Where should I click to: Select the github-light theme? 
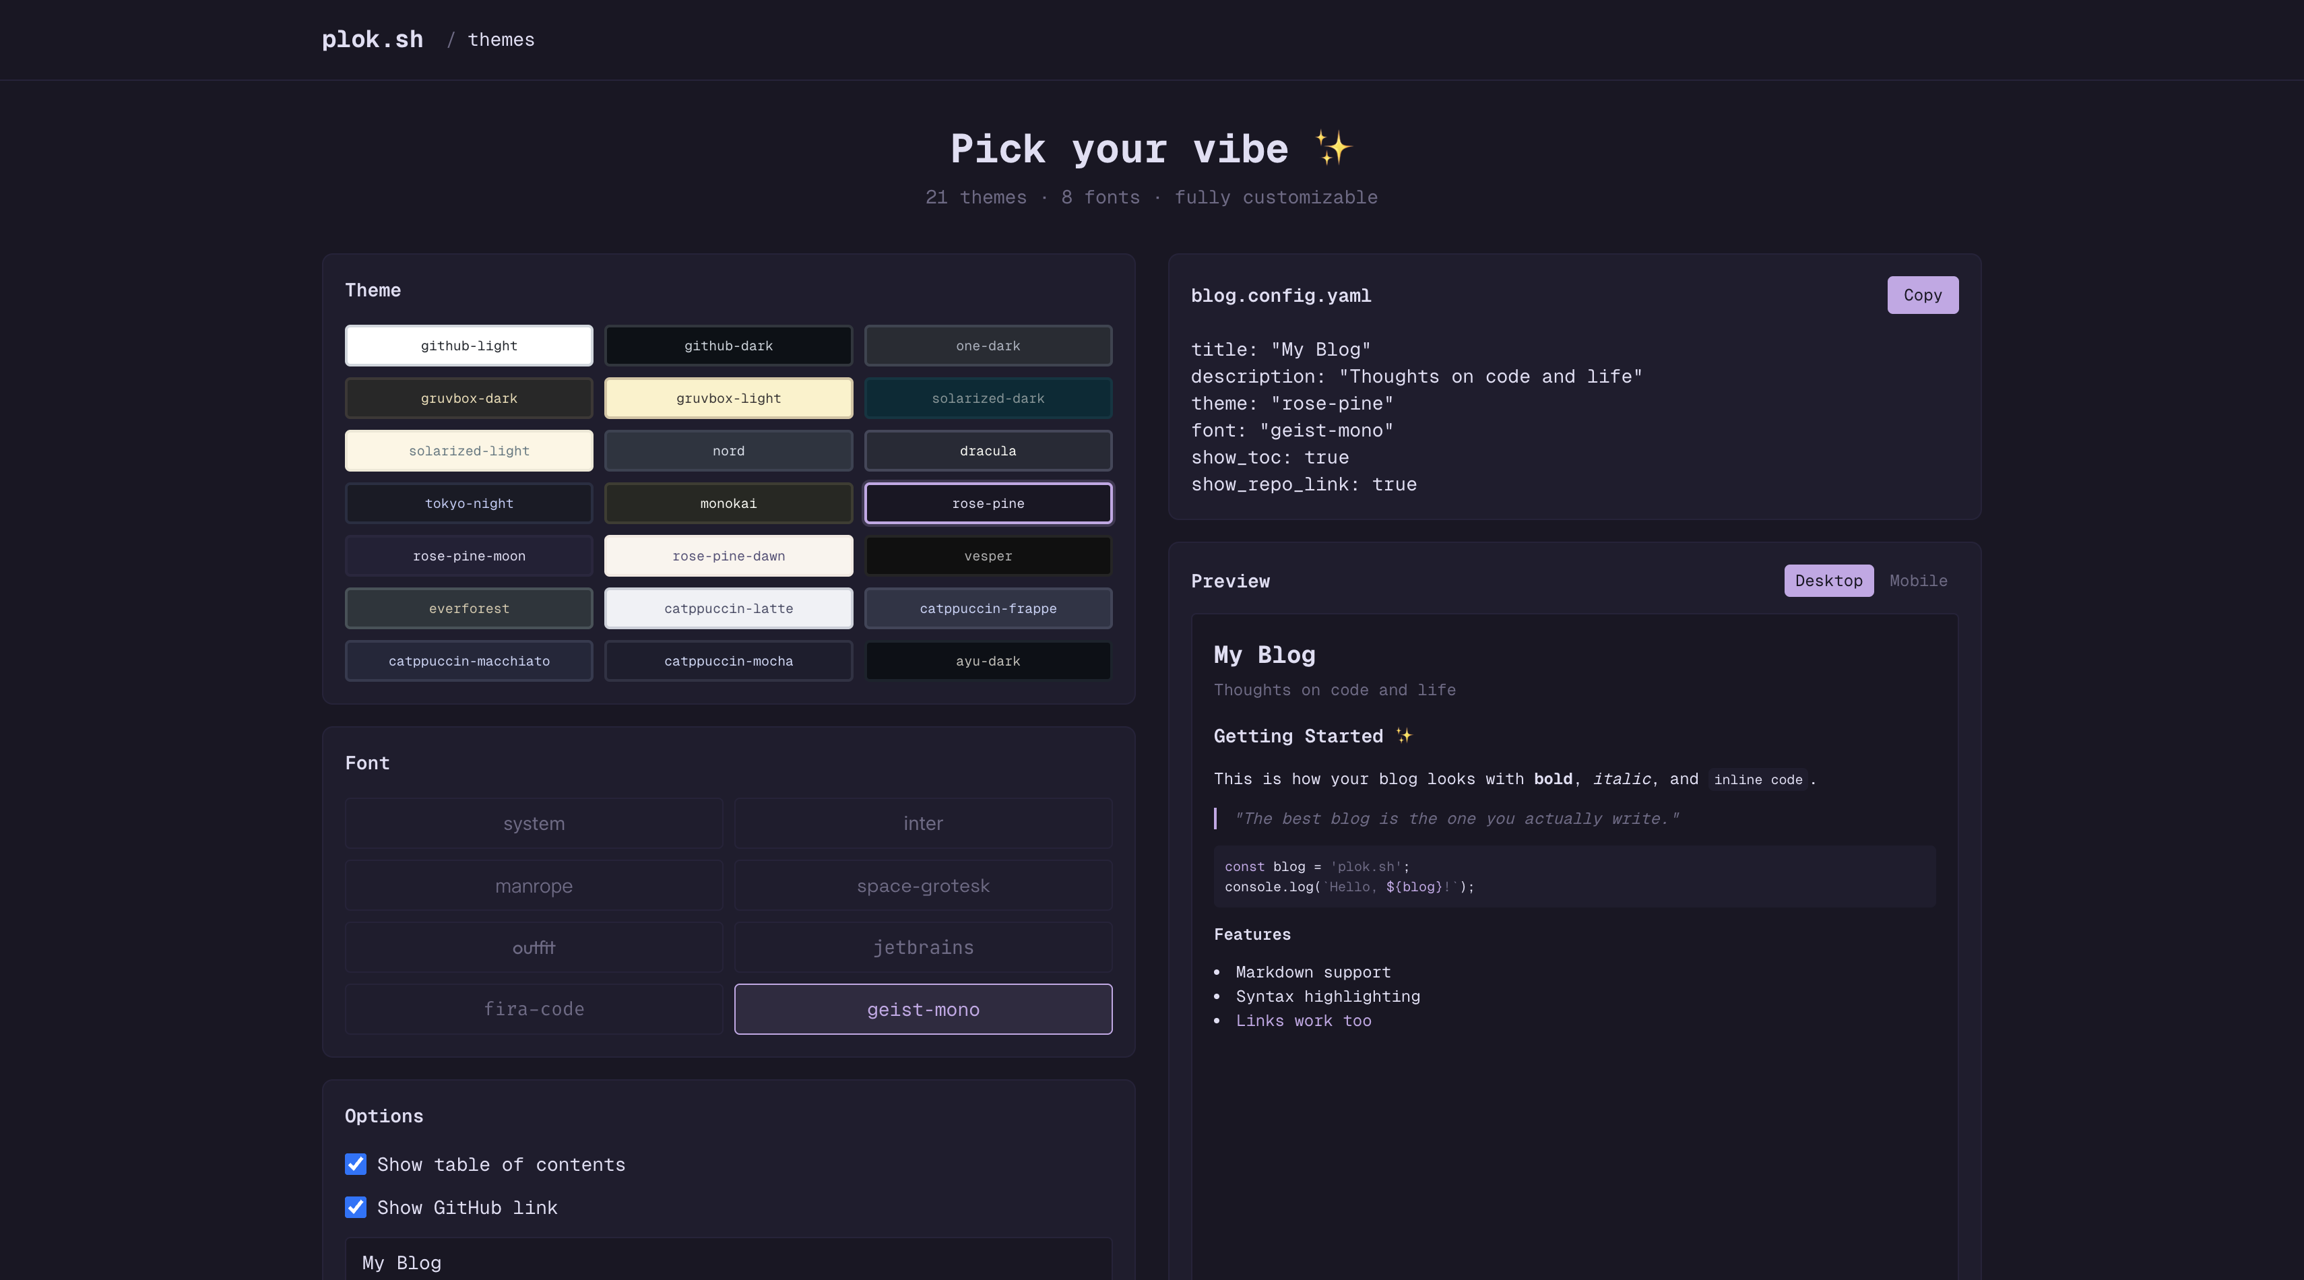[x=469, y=346]
